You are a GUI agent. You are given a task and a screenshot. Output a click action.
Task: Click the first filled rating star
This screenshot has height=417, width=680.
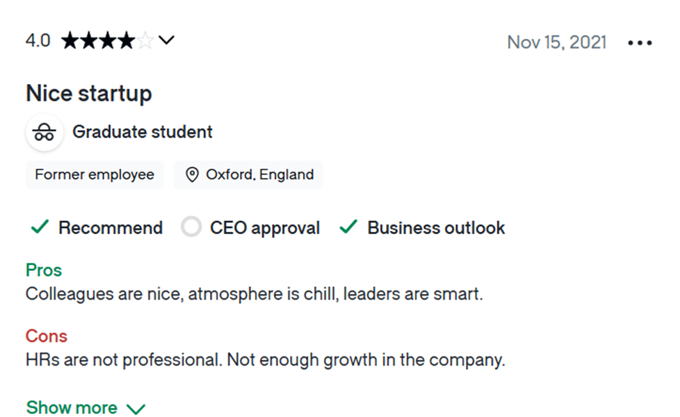point(70,41)
